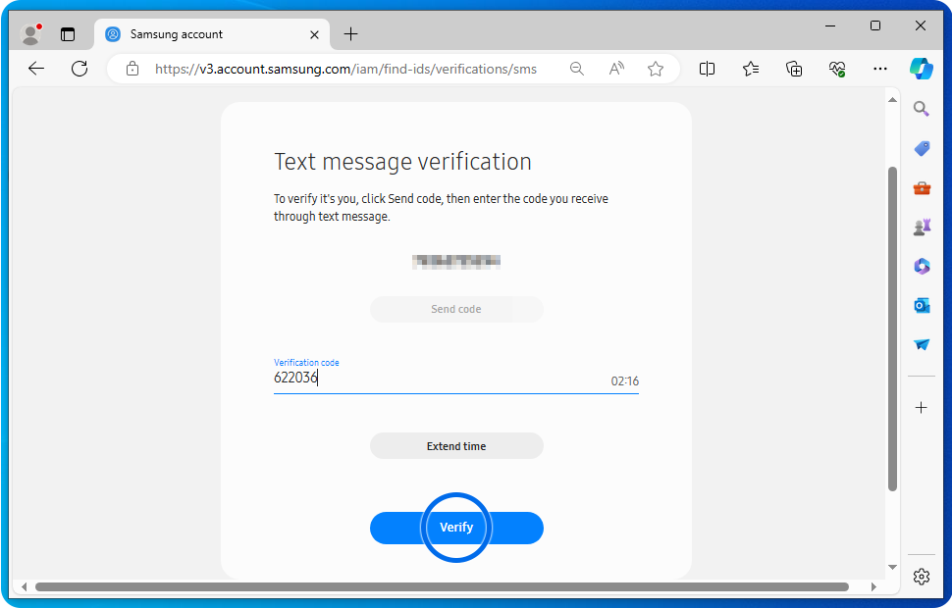
Task: Click the Read aloud icon
Action: (616, 69)
